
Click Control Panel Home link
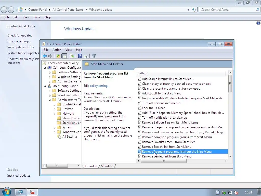(21, 26)
